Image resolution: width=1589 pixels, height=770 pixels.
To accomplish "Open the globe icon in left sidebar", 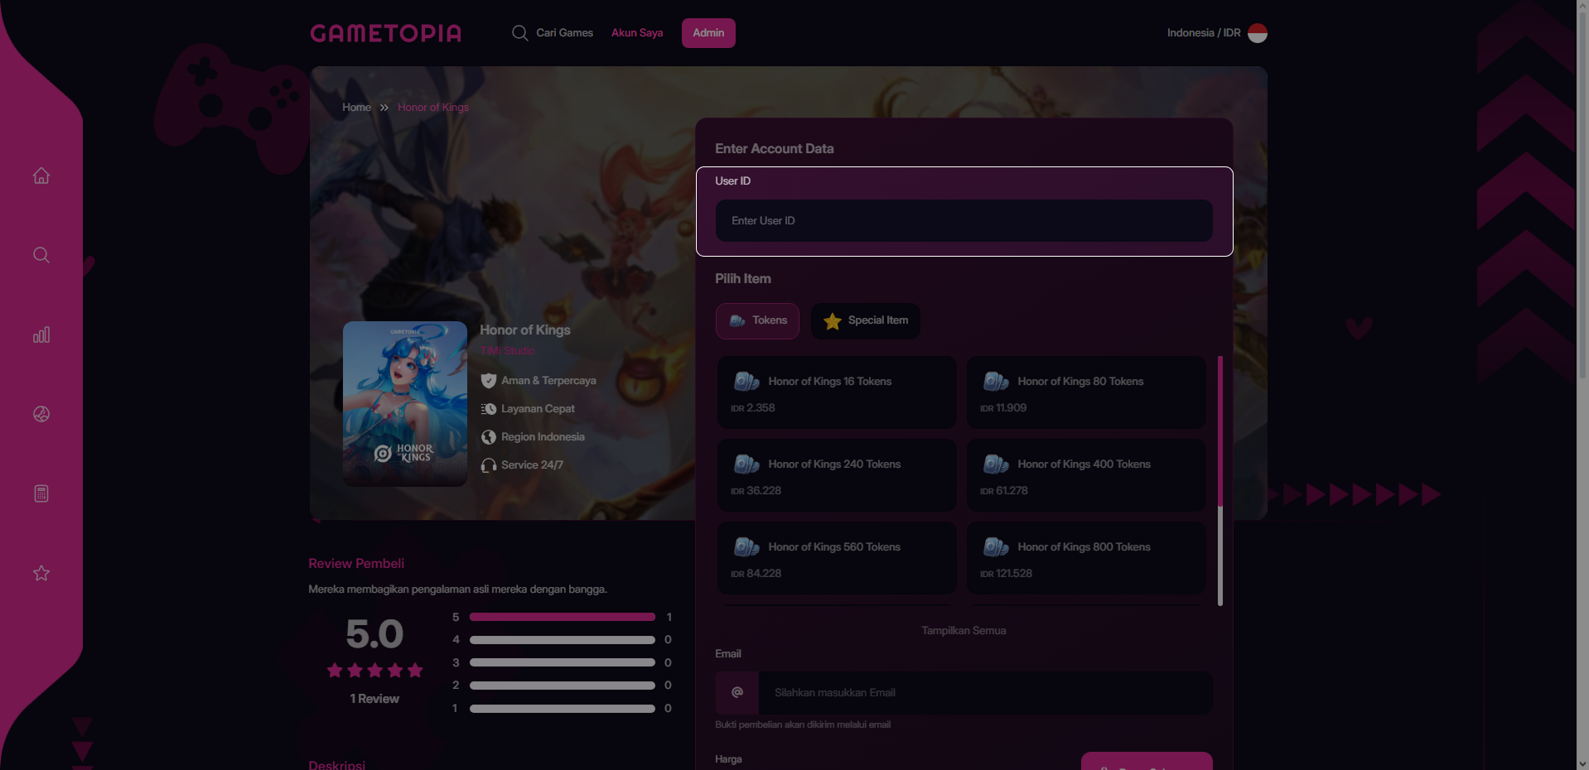I will (41, 414).
